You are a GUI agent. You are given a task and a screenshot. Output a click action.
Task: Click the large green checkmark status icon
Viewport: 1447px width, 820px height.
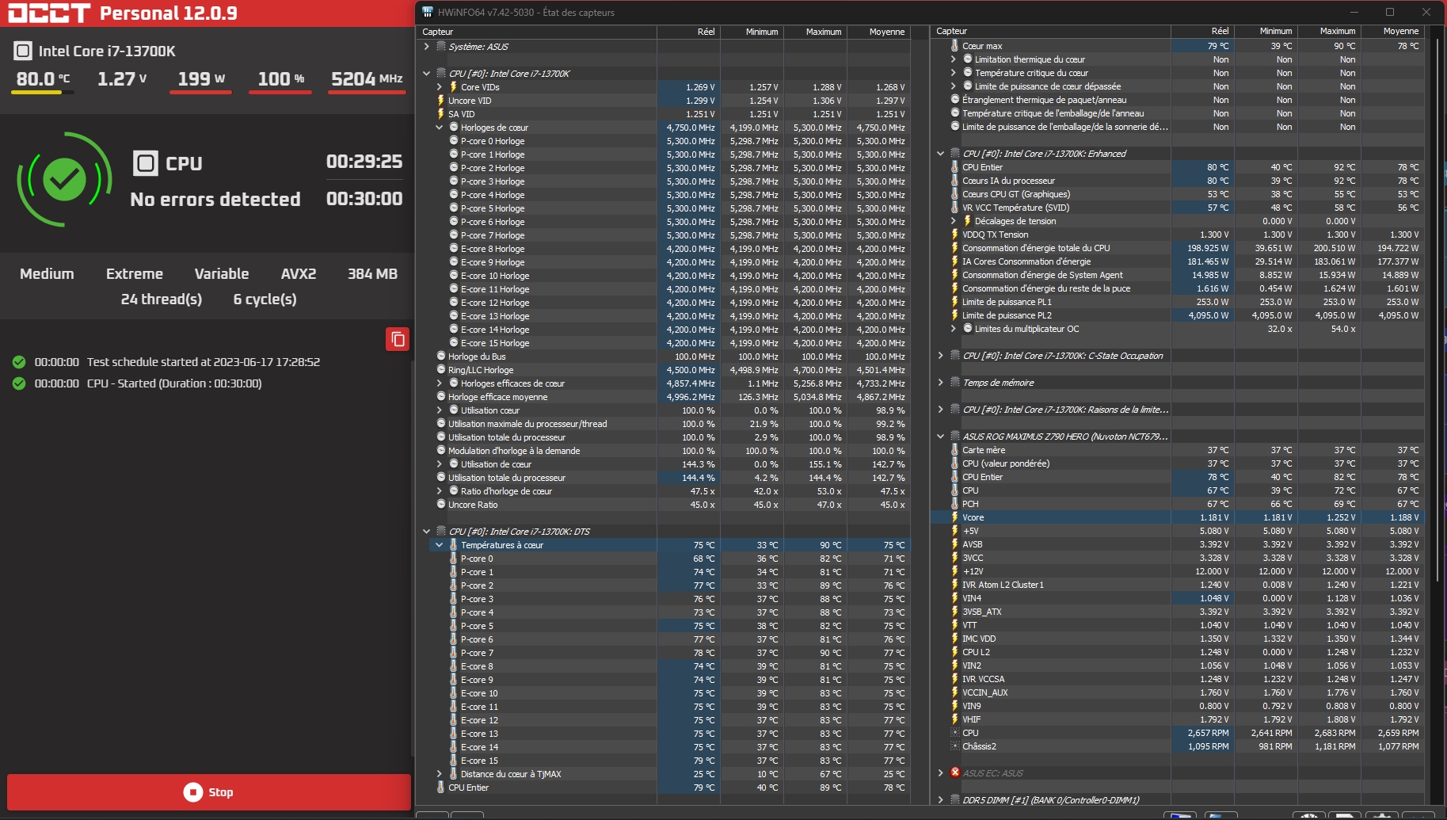64,180
